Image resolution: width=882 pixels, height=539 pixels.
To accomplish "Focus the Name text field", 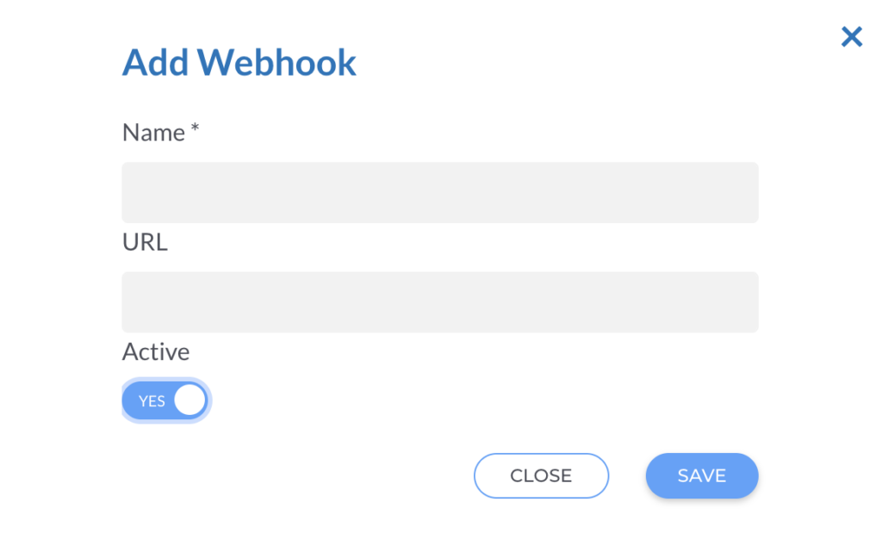I will pos(439,193).
